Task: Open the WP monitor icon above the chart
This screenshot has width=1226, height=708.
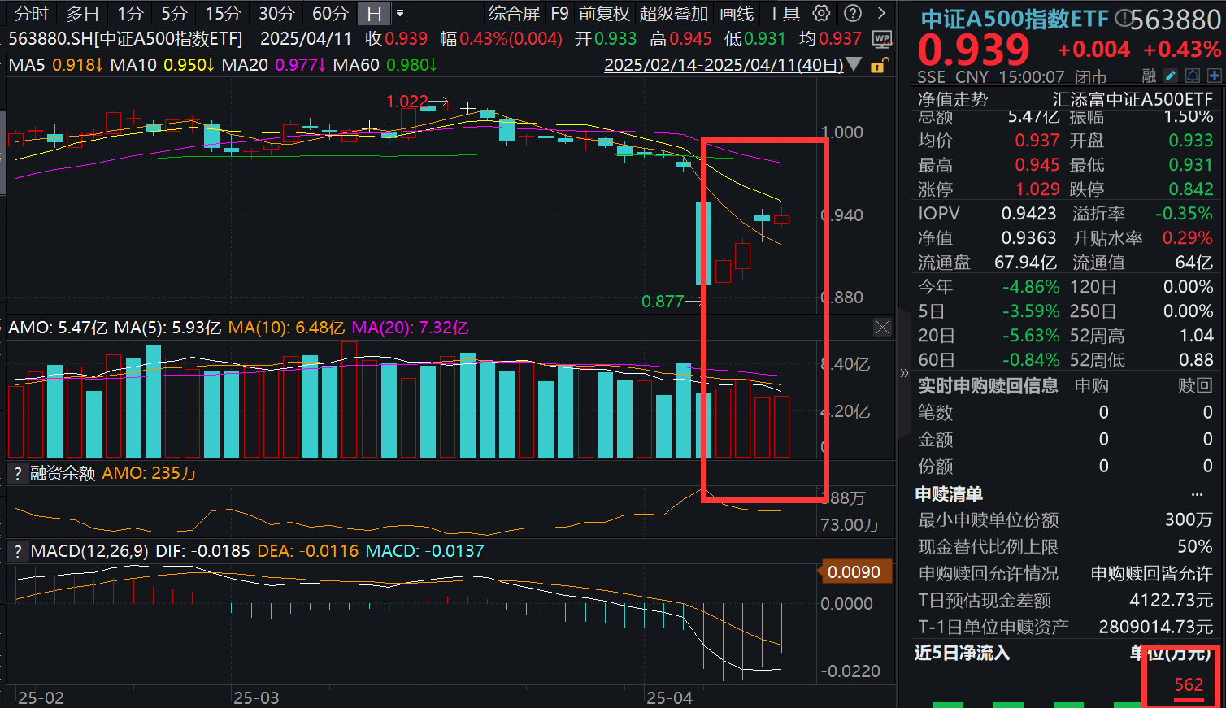Action: 881,38
